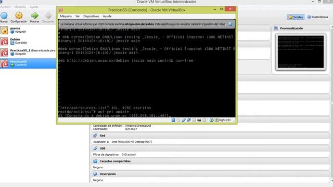Viewport: 333px width, 187px height.
Task: Click the USB devices icon in VM status bar
Action: 184,120
